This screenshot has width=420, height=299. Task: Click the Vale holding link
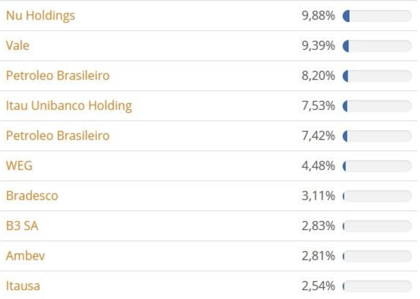click(18, 46)
